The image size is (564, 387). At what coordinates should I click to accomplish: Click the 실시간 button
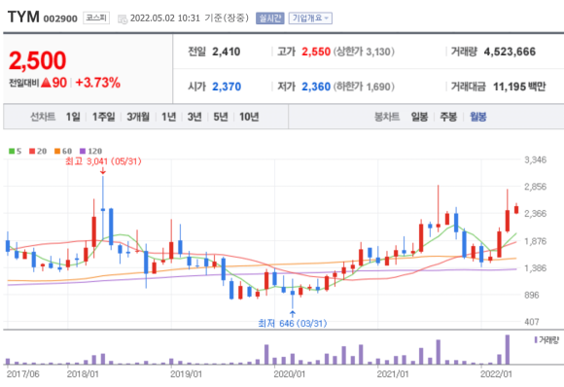(x=269, y=18)
